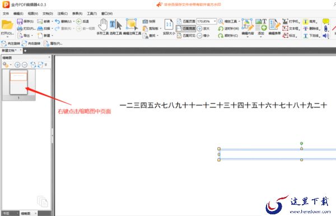Image resolution: width=336 pixels, height=216 pixels.
Task: Open the 工具(T) menu
Action: 92,13
